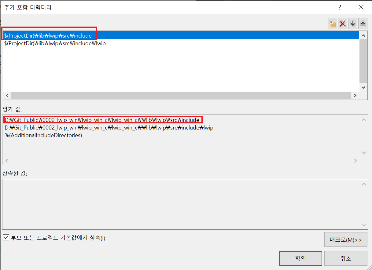Click the 평가 값 box scrollbar down arrow

[364, 153]
